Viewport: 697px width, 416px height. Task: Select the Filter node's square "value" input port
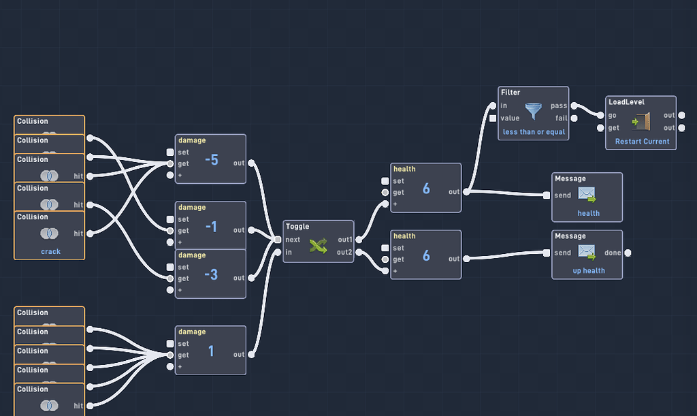493,118
